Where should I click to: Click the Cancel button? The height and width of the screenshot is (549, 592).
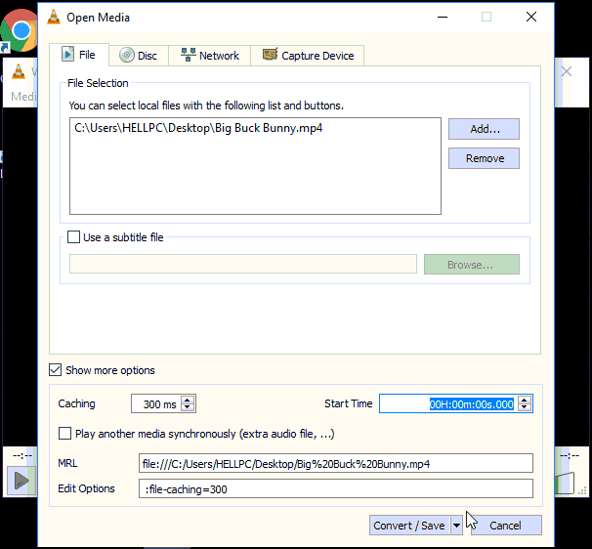506,526
